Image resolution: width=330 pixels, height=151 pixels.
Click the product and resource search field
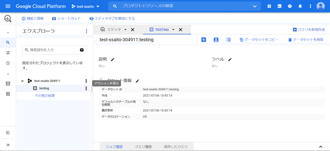tap(184, 6)
